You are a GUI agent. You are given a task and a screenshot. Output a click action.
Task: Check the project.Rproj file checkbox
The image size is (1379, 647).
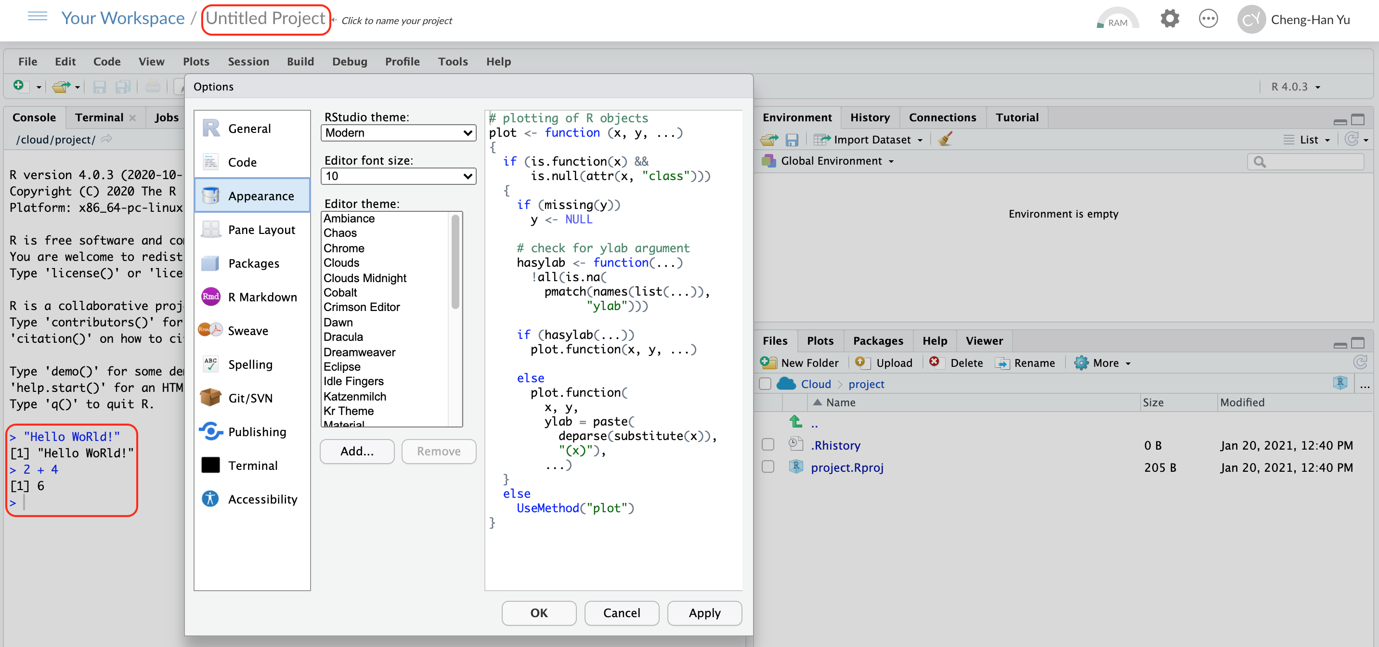(768, 466)
